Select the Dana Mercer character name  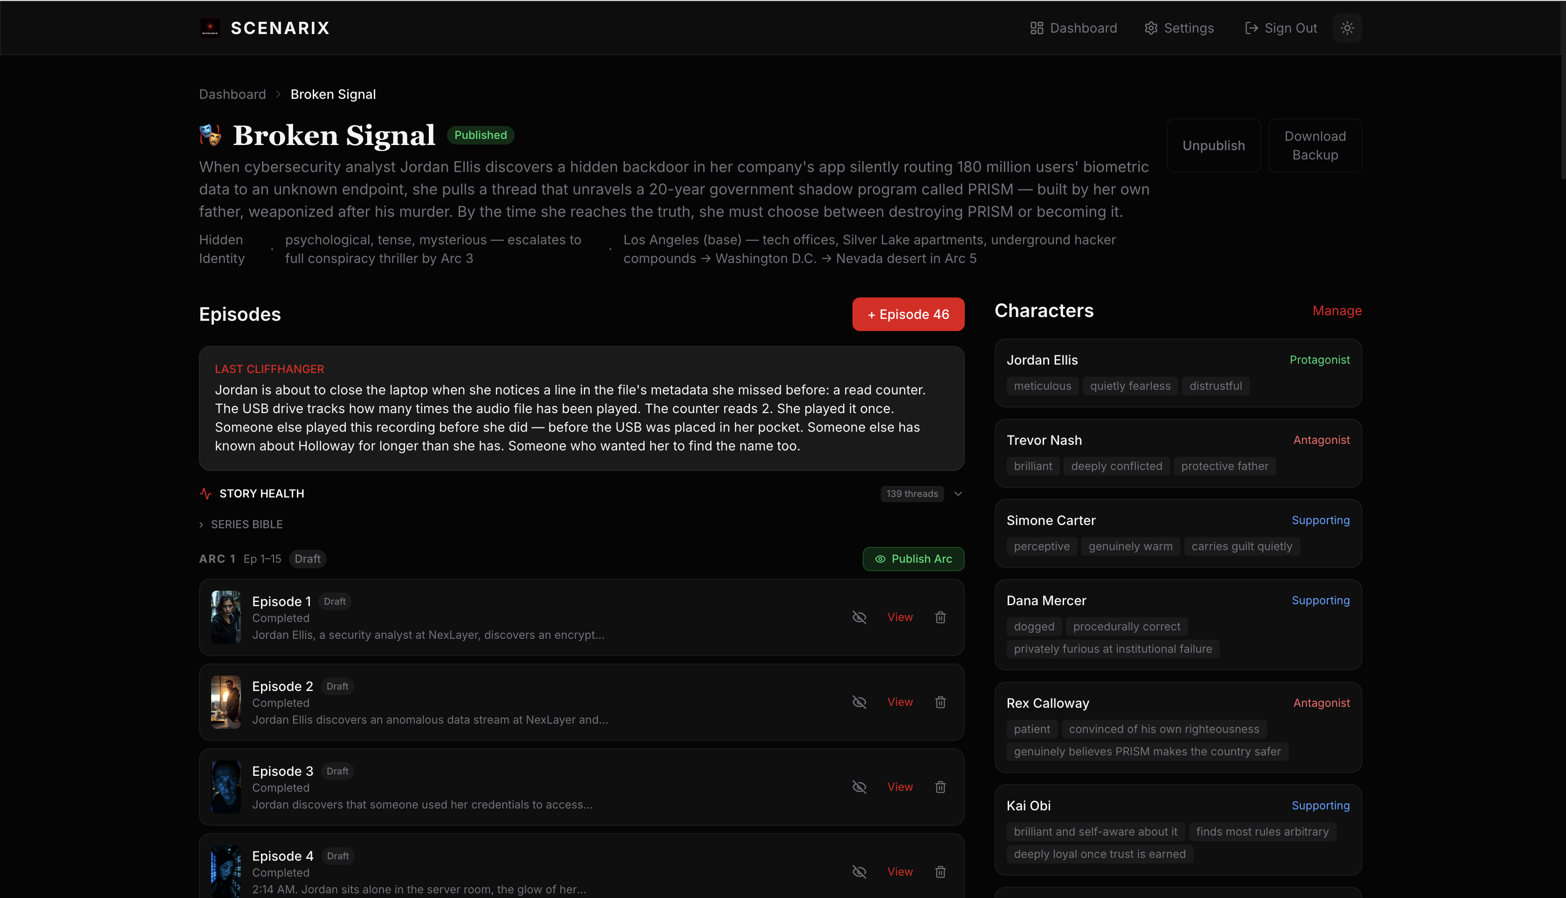(x=1046, y=601)
